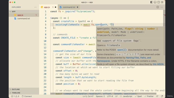Switch to the command.txt tab
Image resolution: width=174 pixels, height=98 pixels.
69,7
